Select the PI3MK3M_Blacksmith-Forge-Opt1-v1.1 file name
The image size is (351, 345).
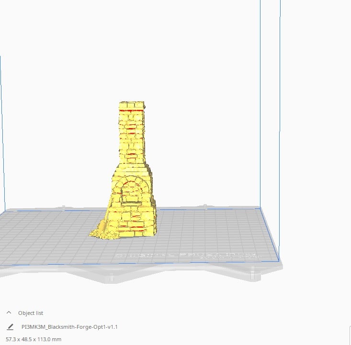[69, 327]
